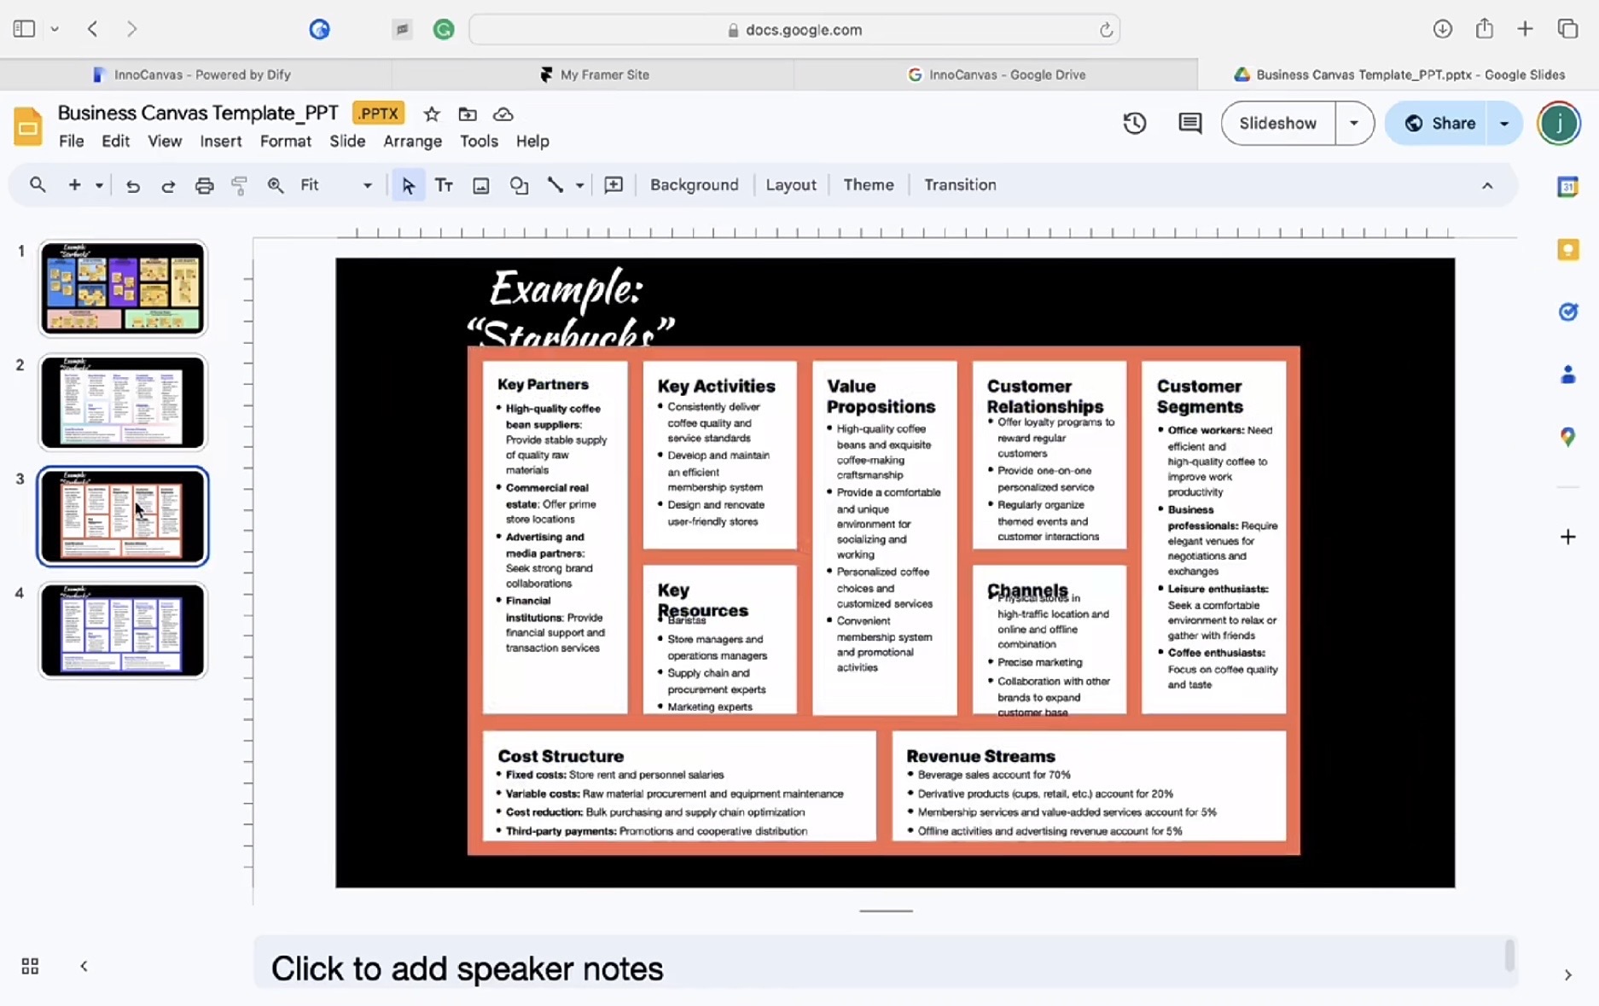This screenshot has height=1006, width=1599.
Task: Switch to grid view icon
Action: point(30,966)
